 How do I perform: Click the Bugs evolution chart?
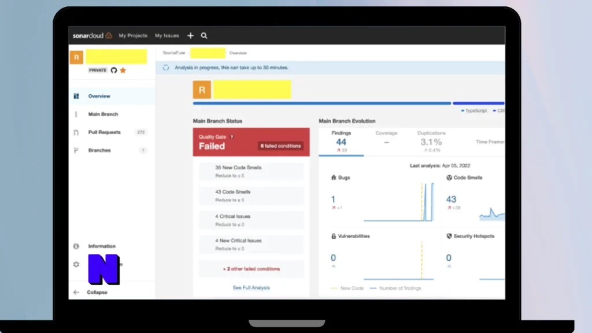click(399, 202)
